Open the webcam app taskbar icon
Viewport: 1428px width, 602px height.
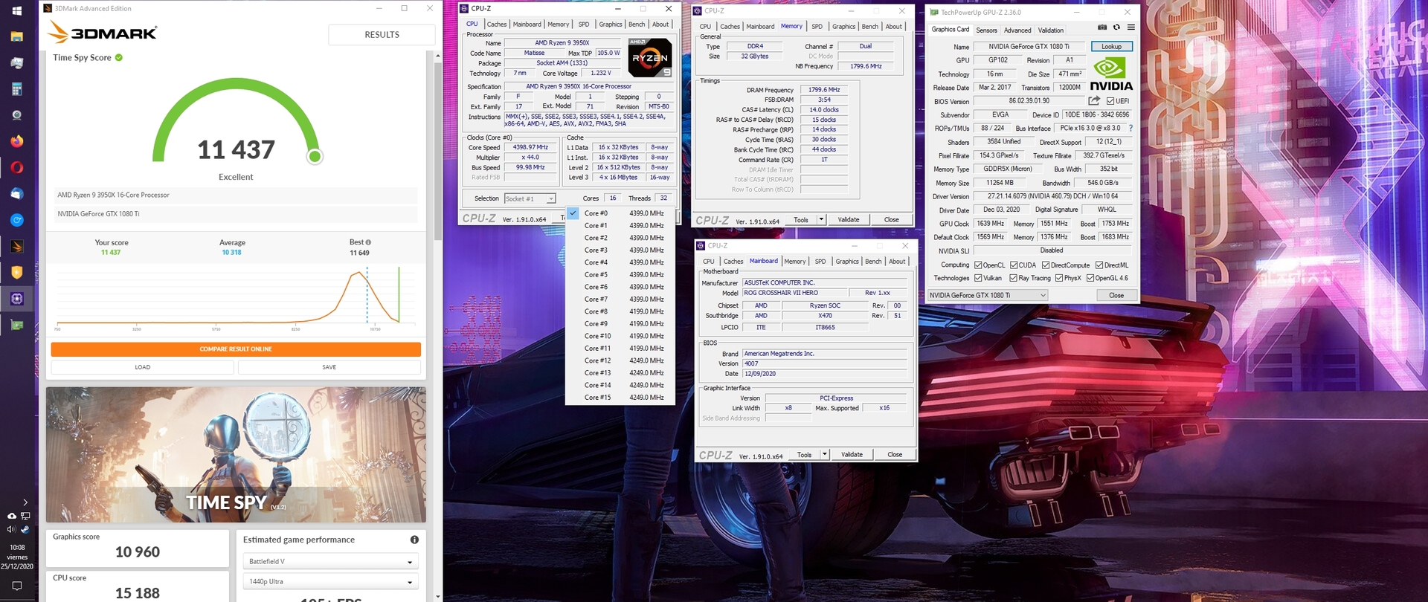point(16,115)
